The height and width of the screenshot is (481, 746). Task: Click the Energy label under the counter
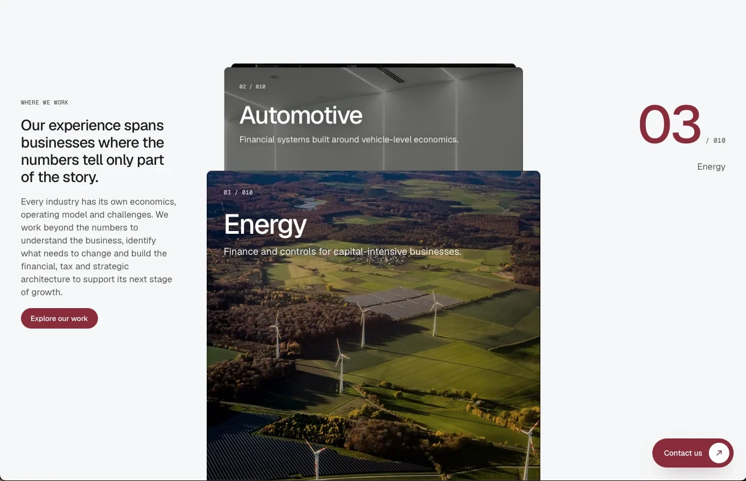(711, 167)
